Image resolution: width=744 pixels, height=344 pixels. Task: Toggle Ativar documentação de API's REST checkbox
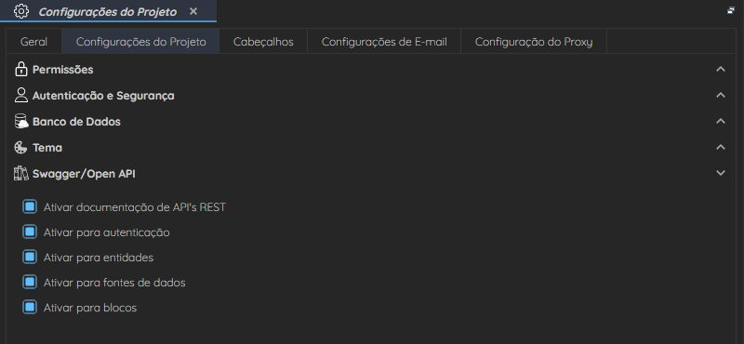pos(30,207)
